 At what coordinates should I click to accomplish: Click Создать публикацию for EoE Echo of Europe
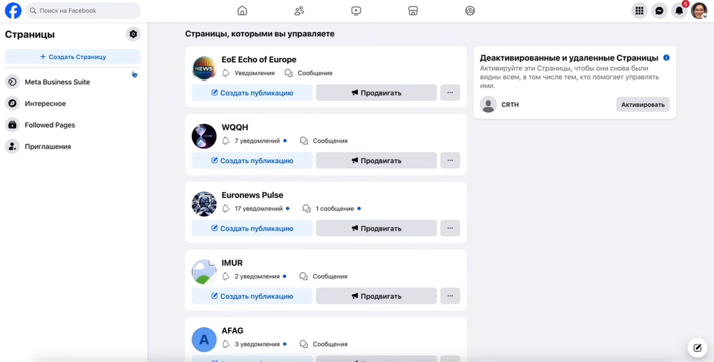point(252,93)
